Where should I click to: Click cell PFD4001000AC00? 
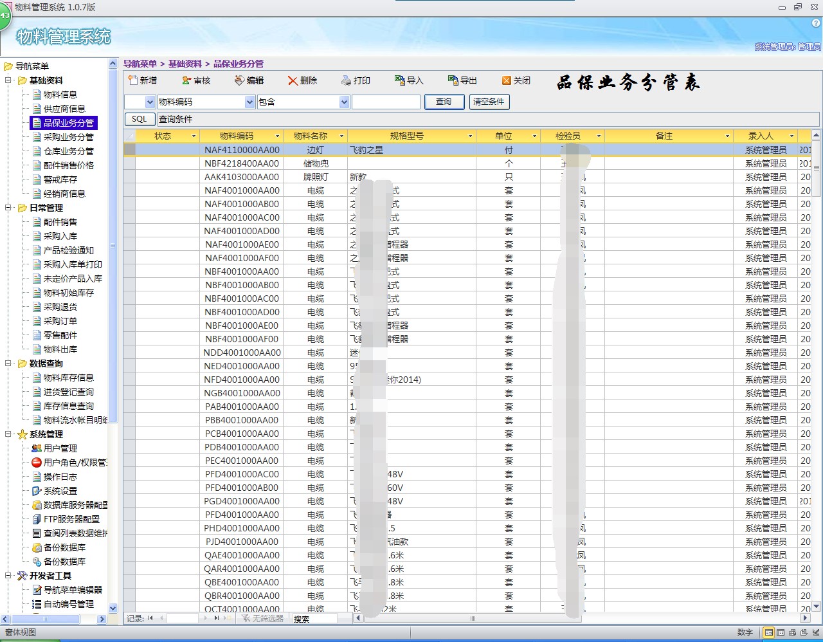tap(242, 474)
